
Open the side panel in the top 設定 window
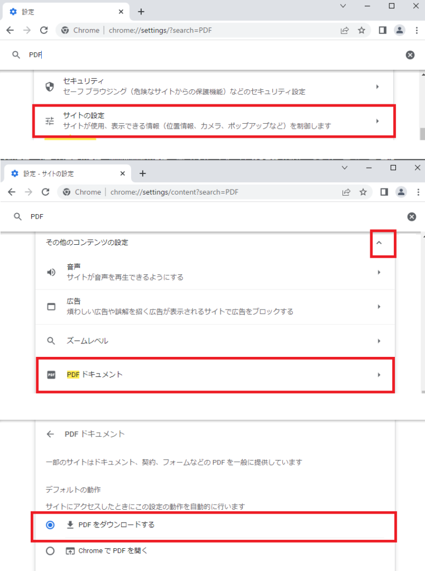(x=383, y=31)
